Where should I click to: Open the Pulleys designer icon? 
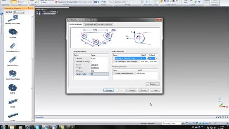coord(13,87)
